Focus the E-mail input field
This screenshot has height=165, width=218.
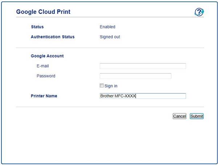[143, 66]
